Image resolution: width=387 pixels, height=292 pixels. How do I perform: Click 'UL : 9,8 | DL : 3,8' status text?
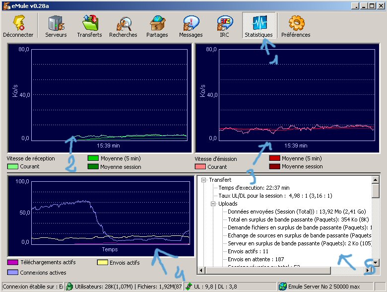(215, 287)
